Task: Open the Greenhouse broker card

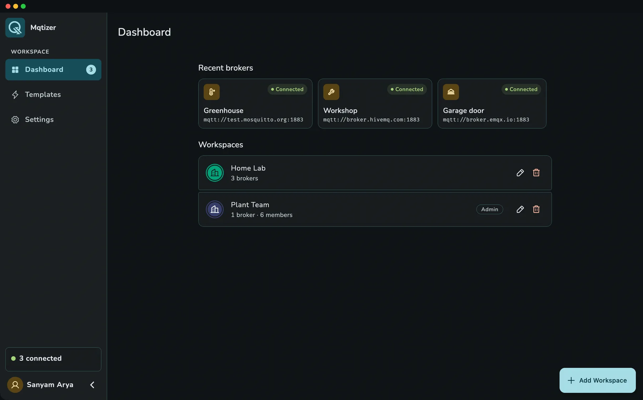Action: click(255, 104)
